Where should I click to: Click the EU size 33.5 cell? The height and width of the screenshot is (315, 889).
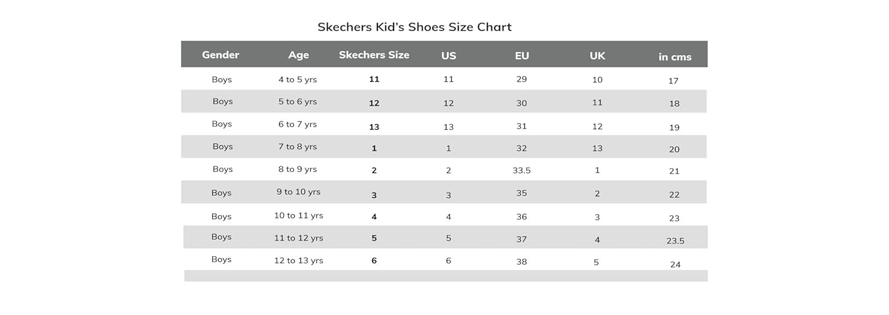click(522, 170)
